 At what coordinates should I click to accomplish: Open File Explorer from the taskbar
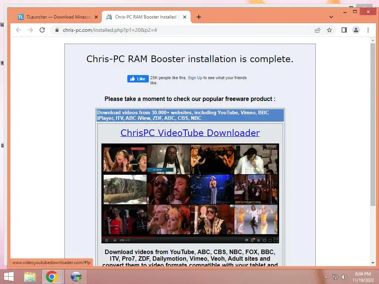tap(30, 277)
